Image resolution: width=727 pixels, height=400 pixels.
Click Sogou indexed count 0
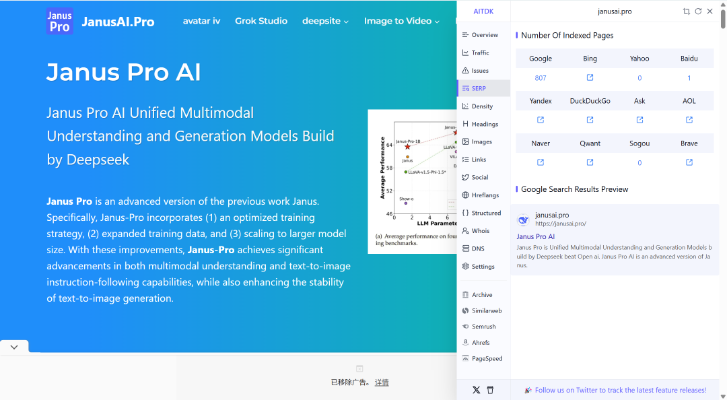pos(639,163)
